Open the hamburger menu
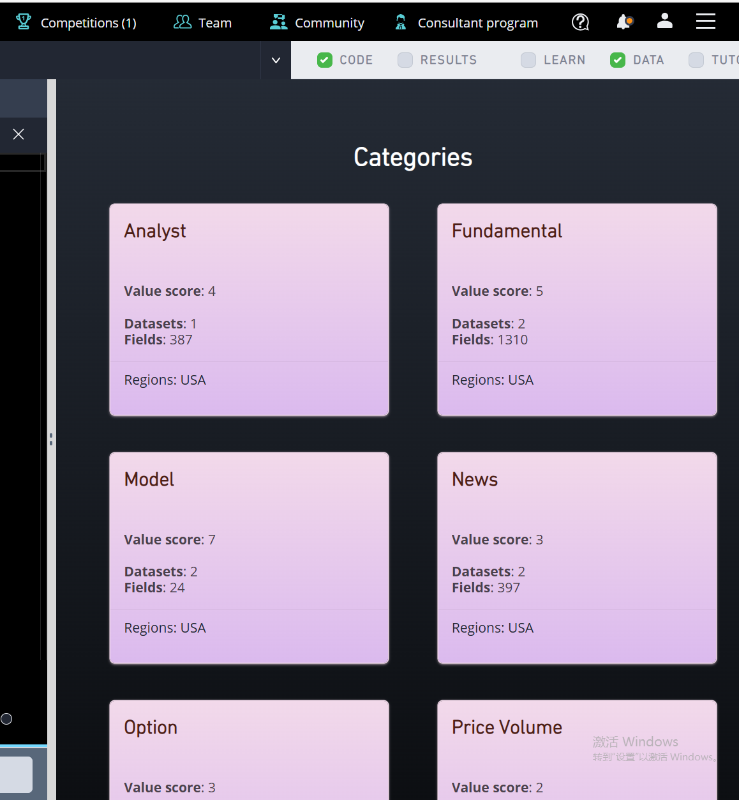This screenshot has height=800, width=739. pyautogui.click(x=705, y=21)
